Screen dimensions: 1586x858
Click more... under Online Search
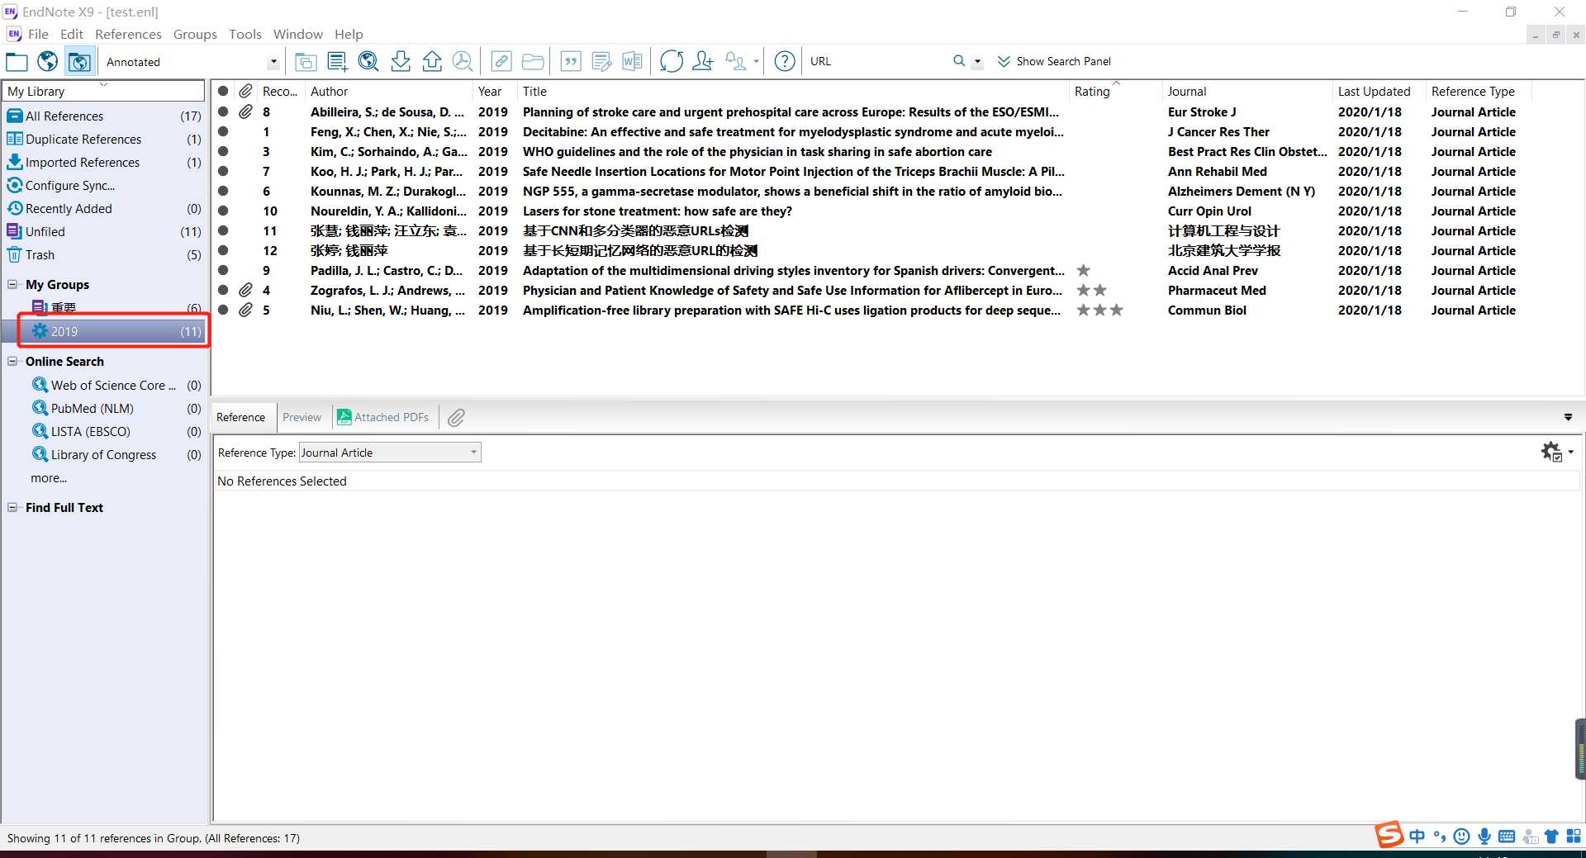[x=49, y=478]
